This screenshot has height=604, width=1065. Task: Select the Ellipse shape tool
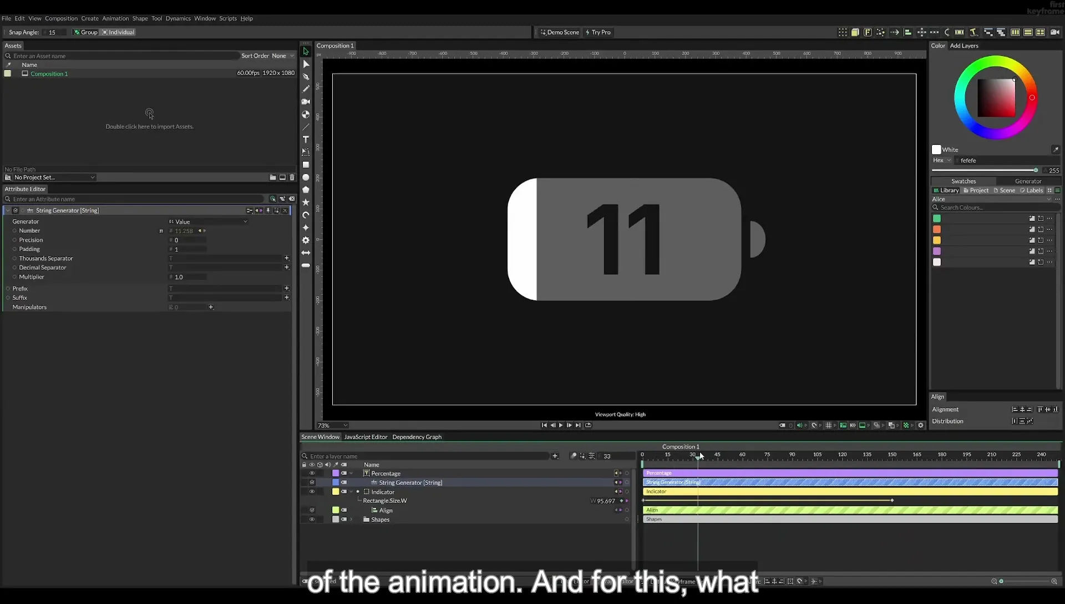pos(306,177)
